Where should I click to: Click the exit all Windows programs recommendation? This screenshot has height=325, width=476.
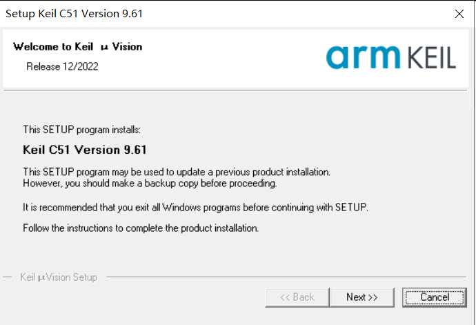[x=195, y=208]
